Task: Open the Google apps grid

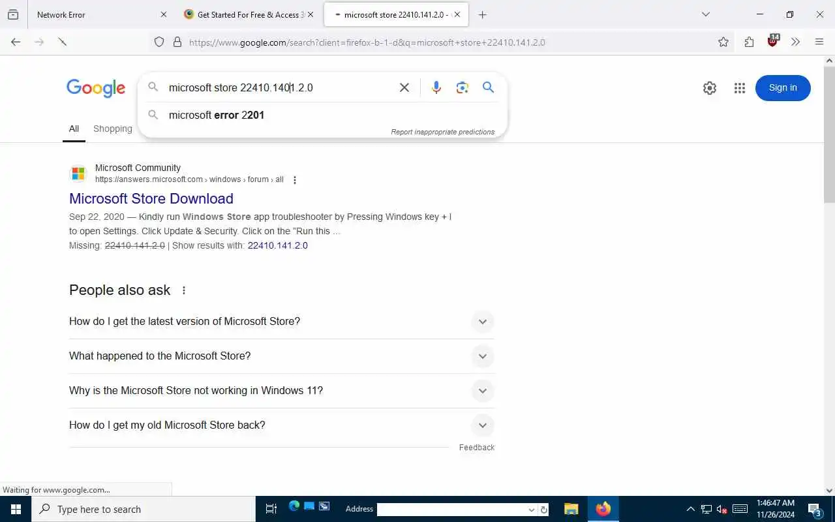Action: [x=739, y=88]
